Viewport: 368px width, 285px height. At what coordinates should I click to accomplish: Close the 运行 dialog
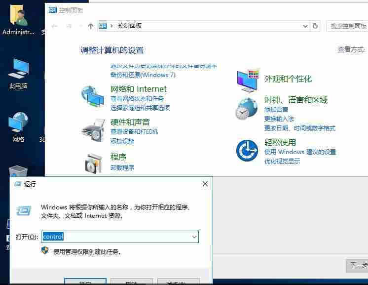pos(205,184)
